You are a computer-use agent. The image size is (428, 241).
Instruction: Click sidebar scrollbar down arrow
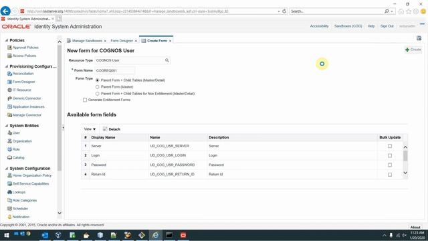[x=60, y=213]
